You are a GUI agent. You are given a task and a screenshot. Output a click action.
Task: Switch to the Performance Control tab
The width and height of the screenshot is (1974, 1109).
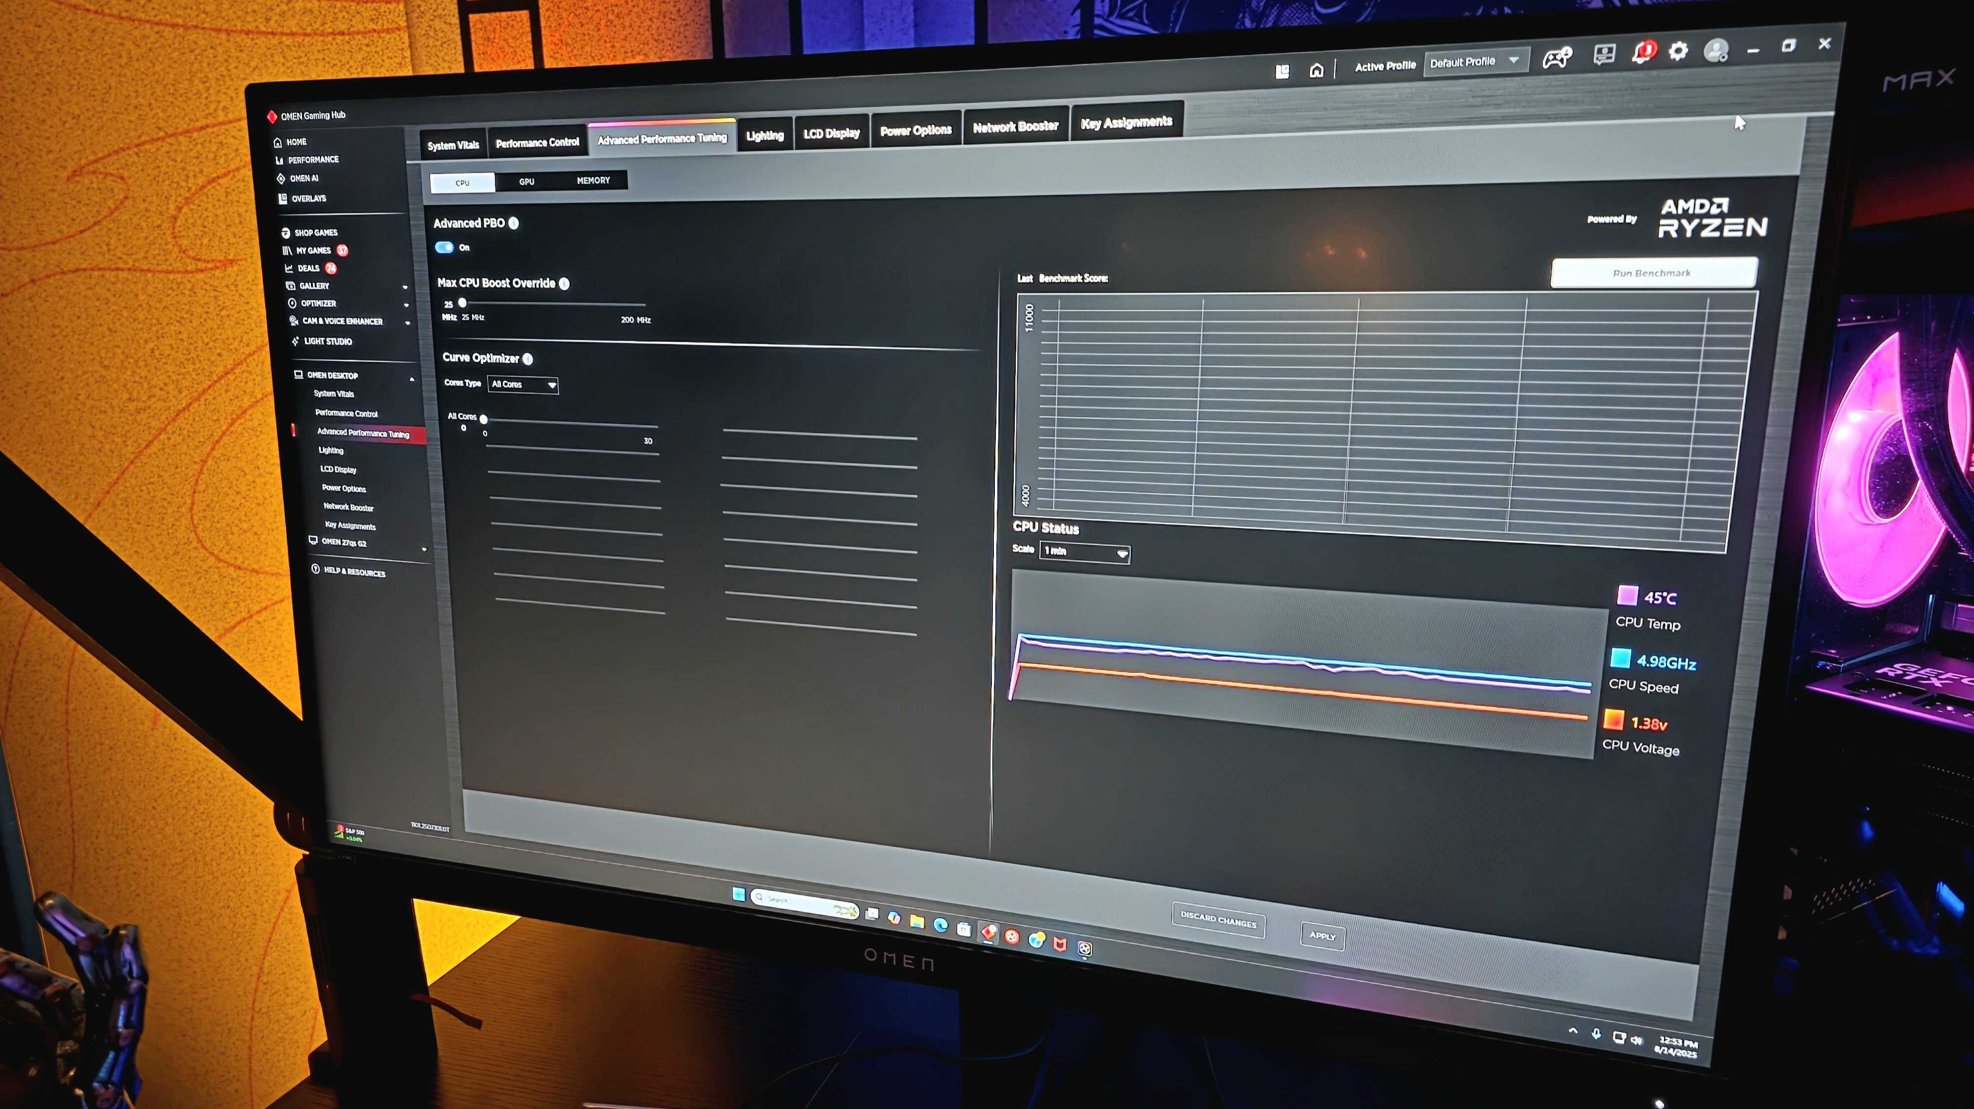(x=537, y=143)
